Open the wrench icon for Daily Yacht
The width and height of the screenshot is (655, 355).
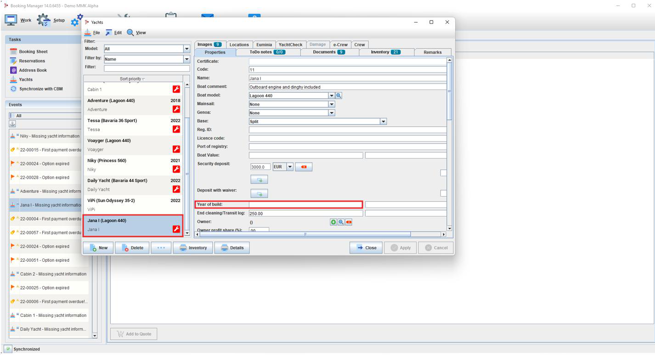coord(176,189)
